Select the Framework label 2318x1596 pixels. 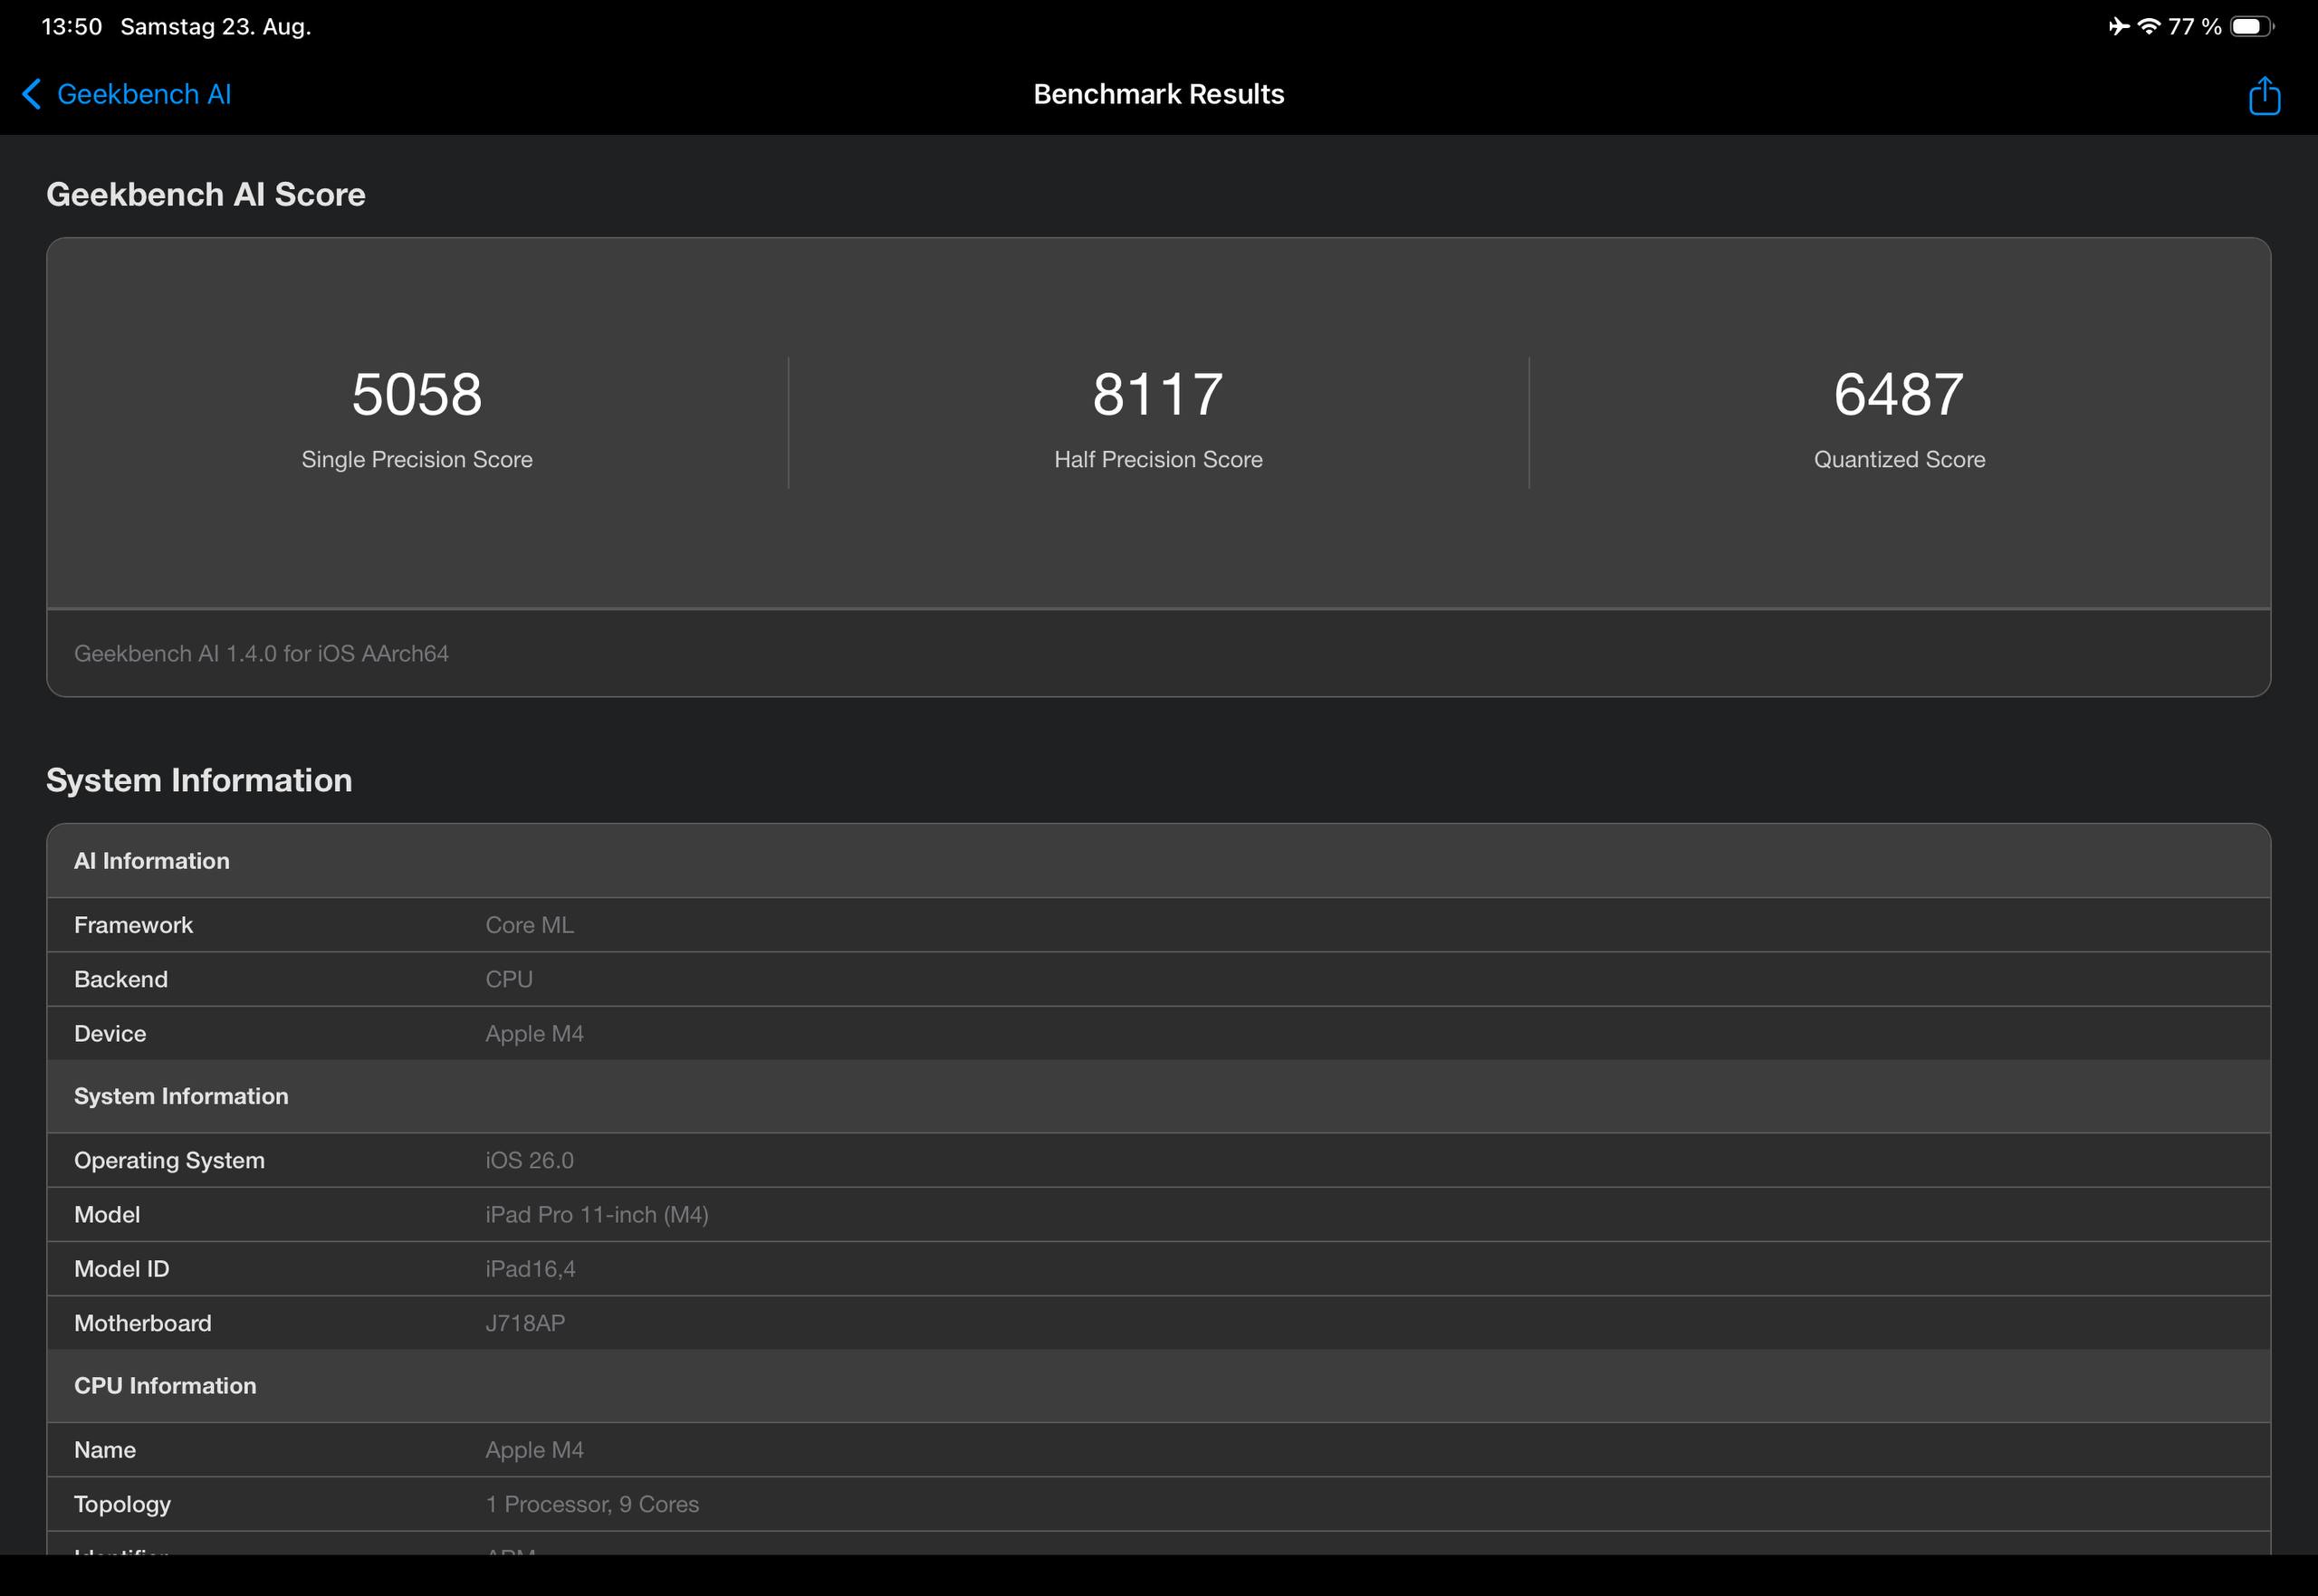[133, 925]
